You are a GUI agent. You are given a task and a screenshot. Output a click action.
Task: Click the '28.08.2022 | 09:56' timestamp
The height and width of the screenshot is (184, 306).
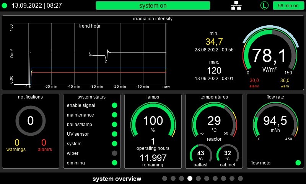tap(214, 50)
